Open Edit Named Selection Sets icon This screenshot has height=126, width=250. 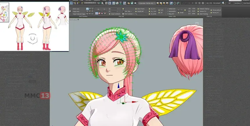tap(82, 3)
